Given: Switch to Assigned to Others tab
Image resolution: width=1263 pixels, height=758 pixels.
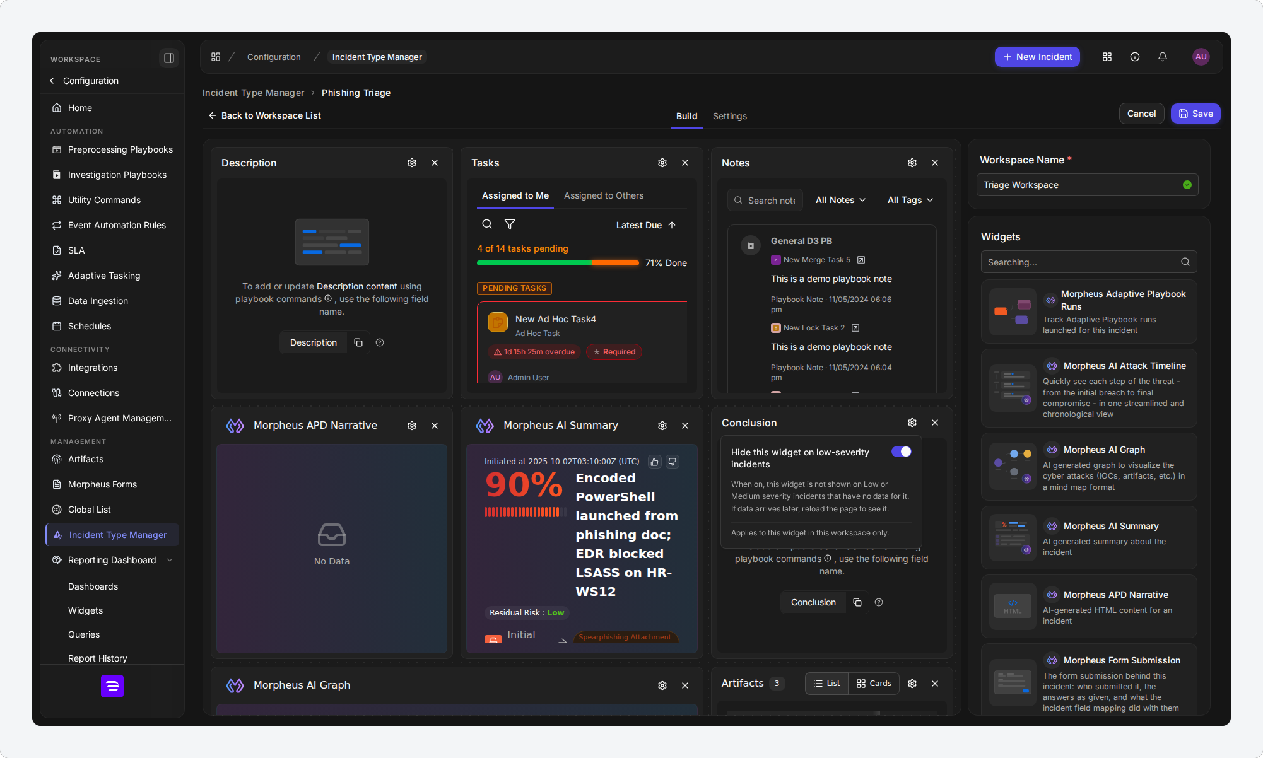Looking at the screenshot, I should pyautogui.click(x=604, y=195).
